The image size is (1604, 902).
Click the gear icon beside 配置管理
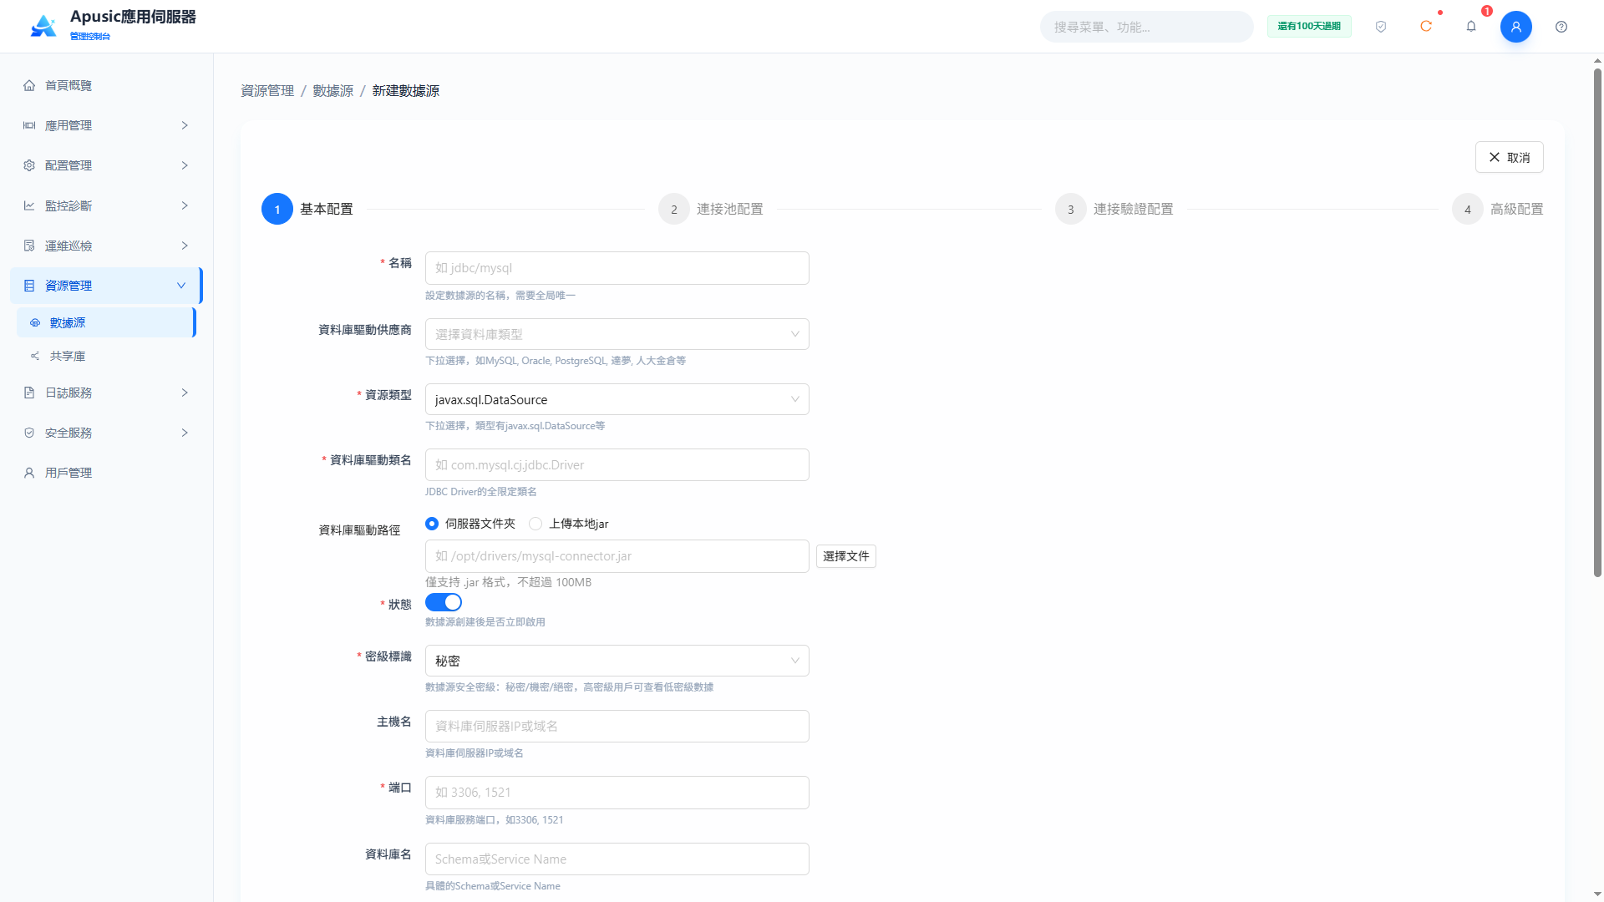[x=29, y=165]
